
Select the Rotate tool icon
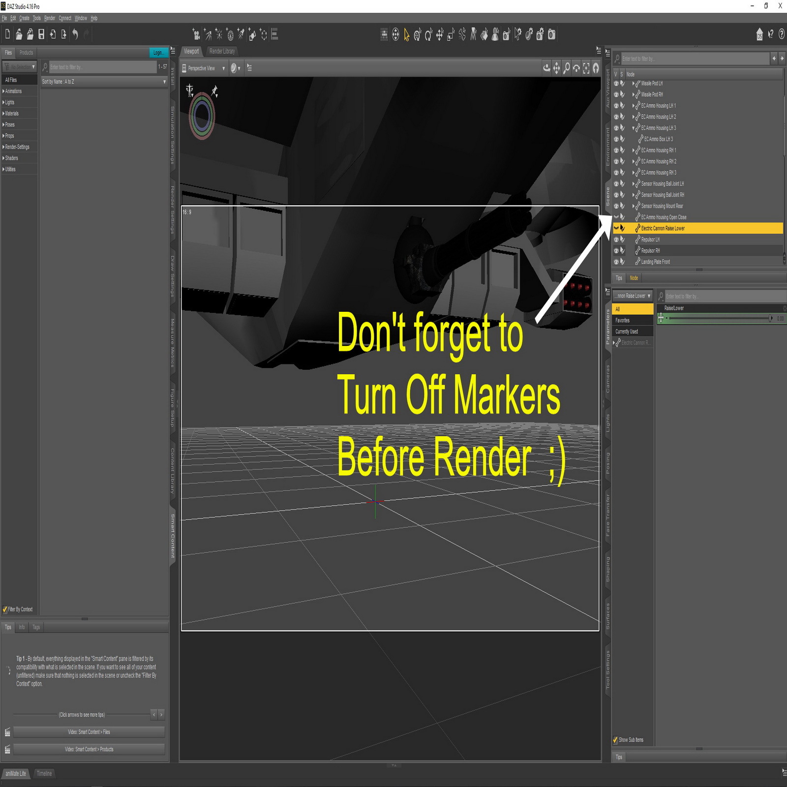(428, 34)
